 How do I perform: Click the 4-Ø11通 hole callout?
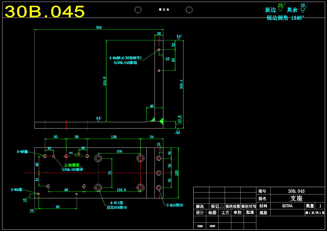(117, 203)
